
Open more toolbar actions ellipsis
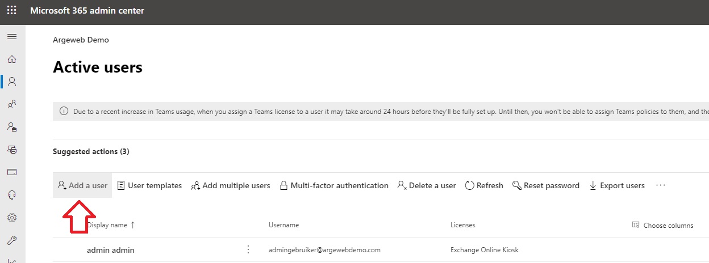[660, 185]
